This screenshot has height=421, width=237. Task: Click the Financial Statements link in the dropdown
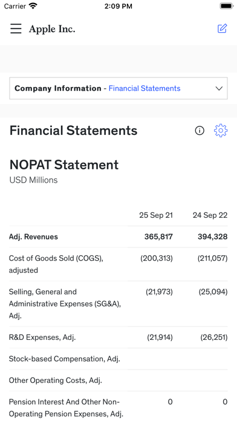[144, 88]
